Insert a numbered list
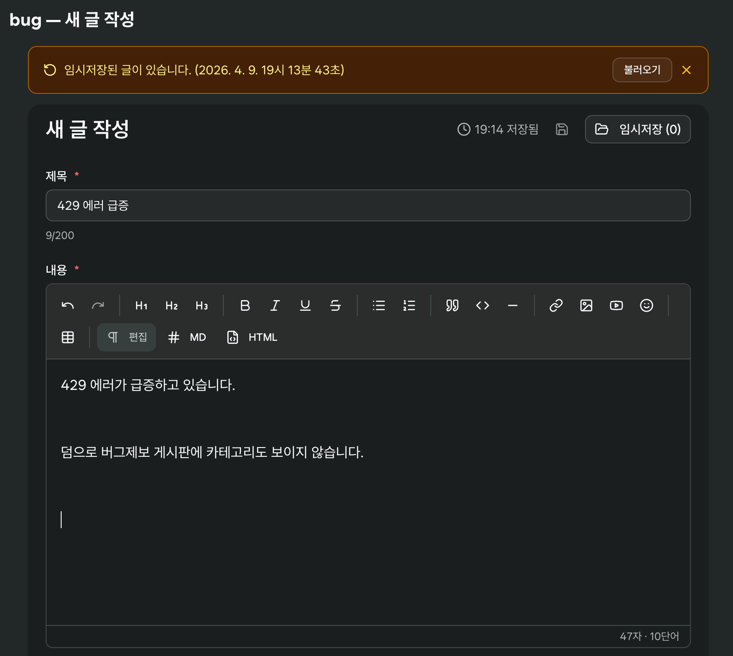 pos(409,305)
